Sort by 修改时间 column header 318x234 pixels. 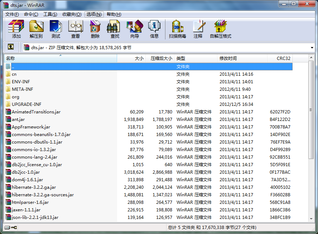pos(242,58)
